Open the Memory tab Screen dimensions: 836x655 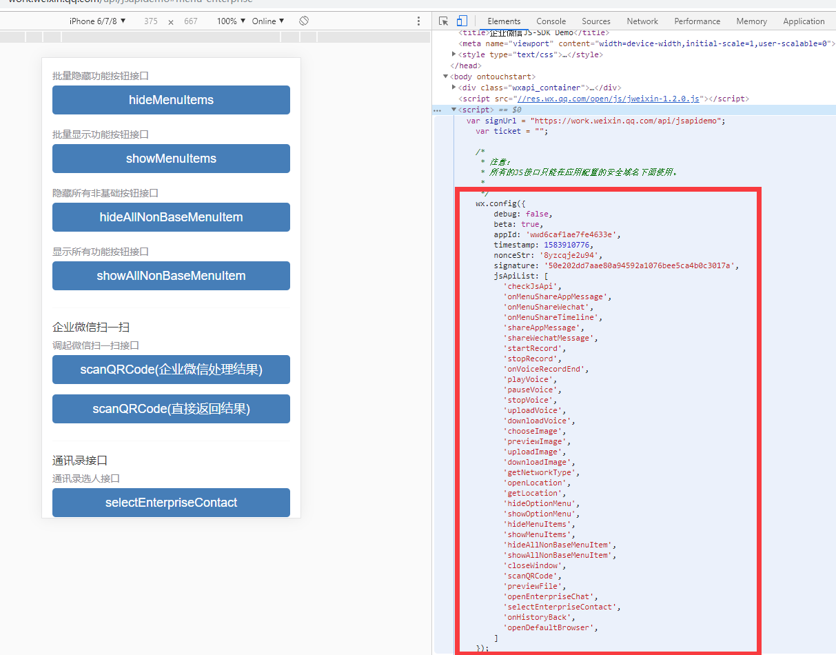(751, 21)
